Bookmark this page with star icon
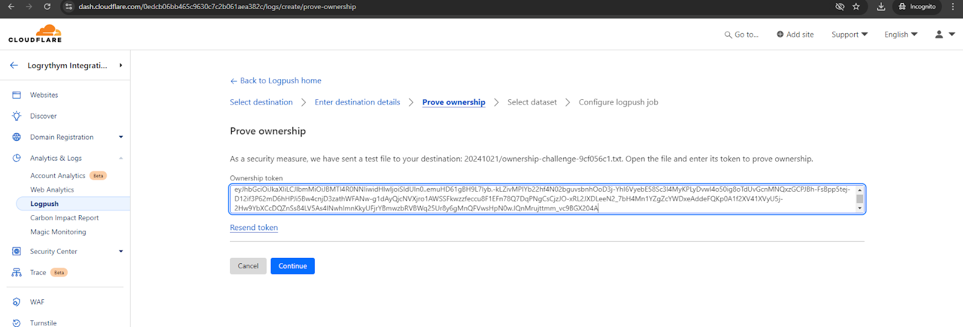The image size is (963, 327). tap(856, 7)
